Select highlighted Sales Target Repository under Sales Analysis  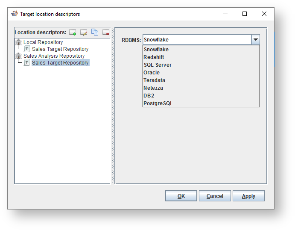[x=60, y=62]
